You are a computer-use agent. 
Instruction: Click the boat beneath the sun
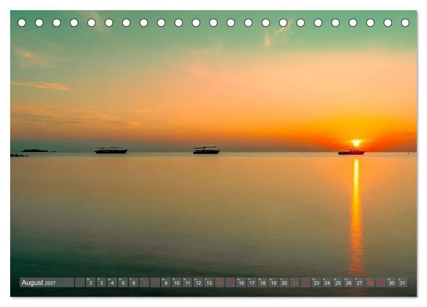(351, 152)
